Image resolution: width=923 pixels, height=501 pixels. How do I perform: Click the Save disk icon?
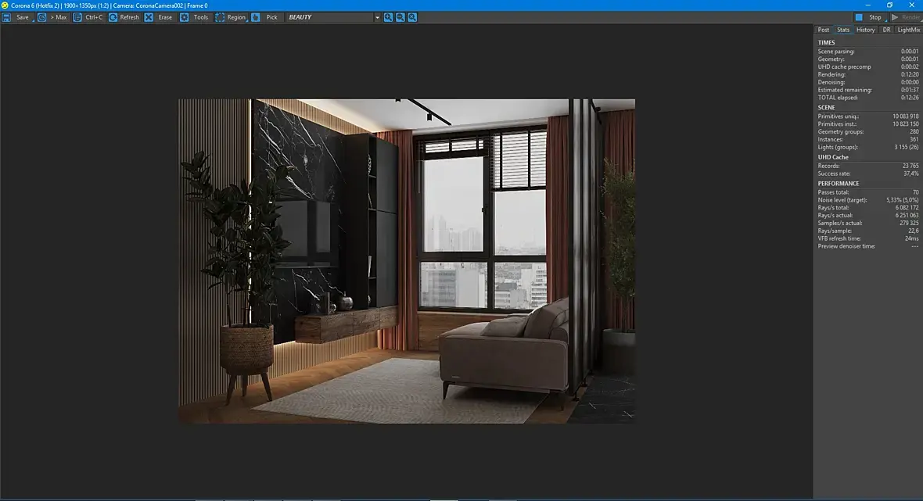6,18
